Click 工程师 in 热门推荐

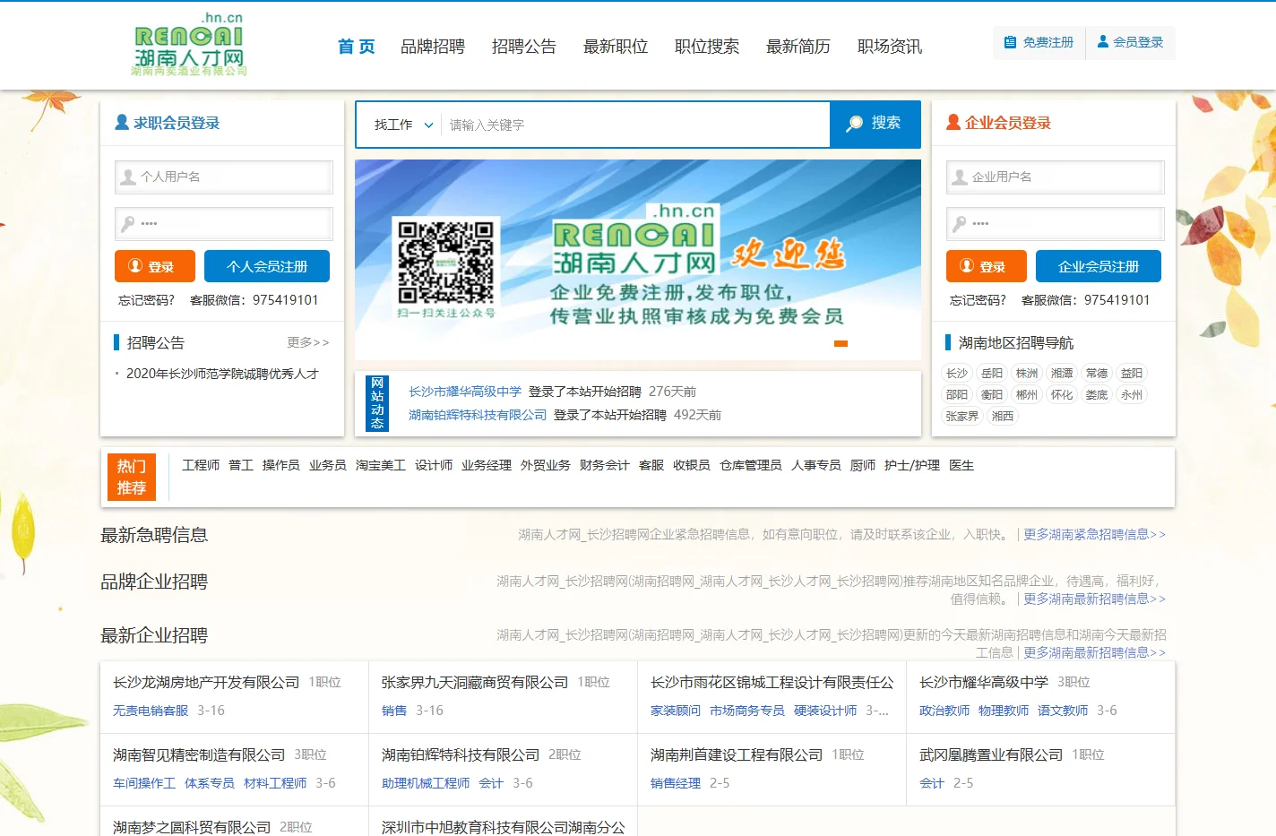coord(201,465)
